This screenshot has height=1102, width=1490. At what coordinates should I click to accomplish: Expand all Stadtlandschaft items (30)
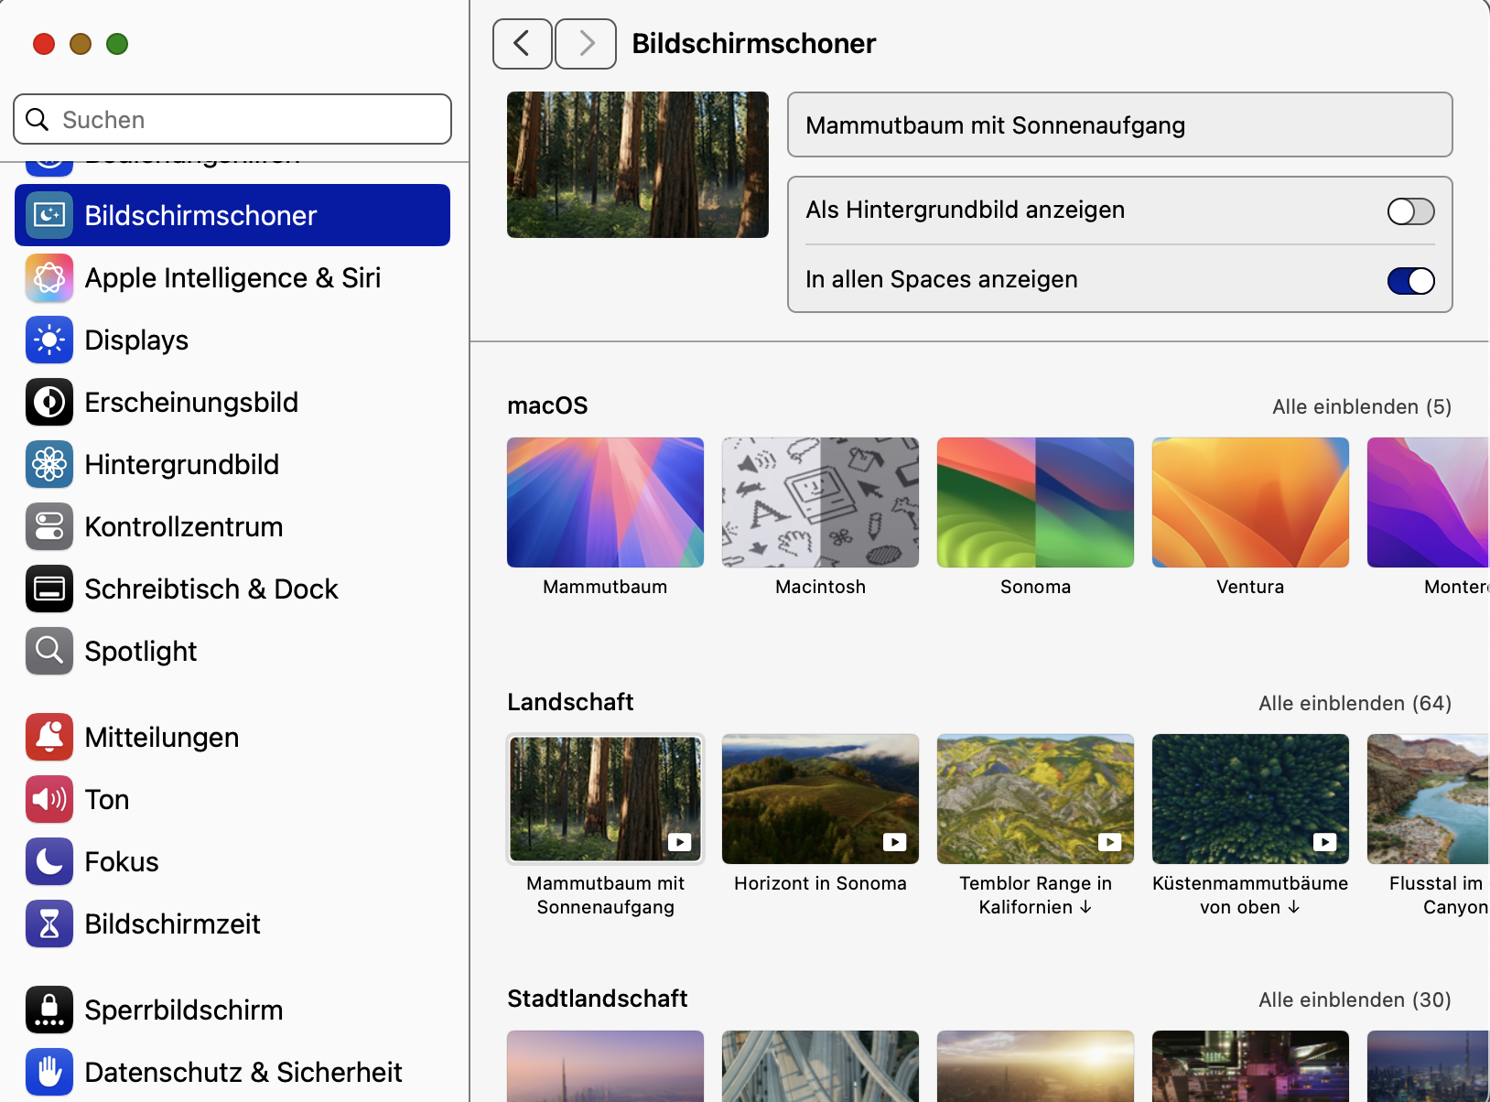click(1355, 1000)
